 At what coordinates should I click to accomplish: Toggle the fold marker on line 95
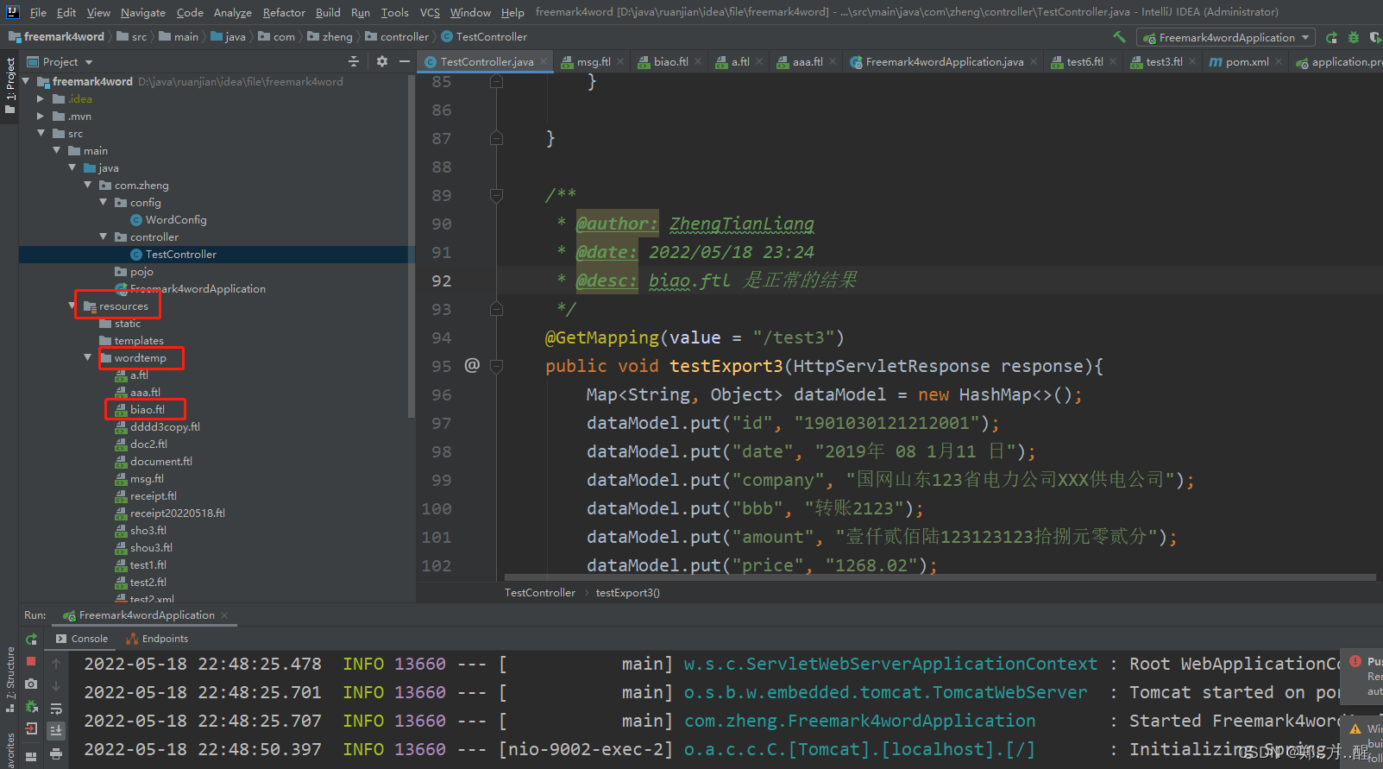496,366
